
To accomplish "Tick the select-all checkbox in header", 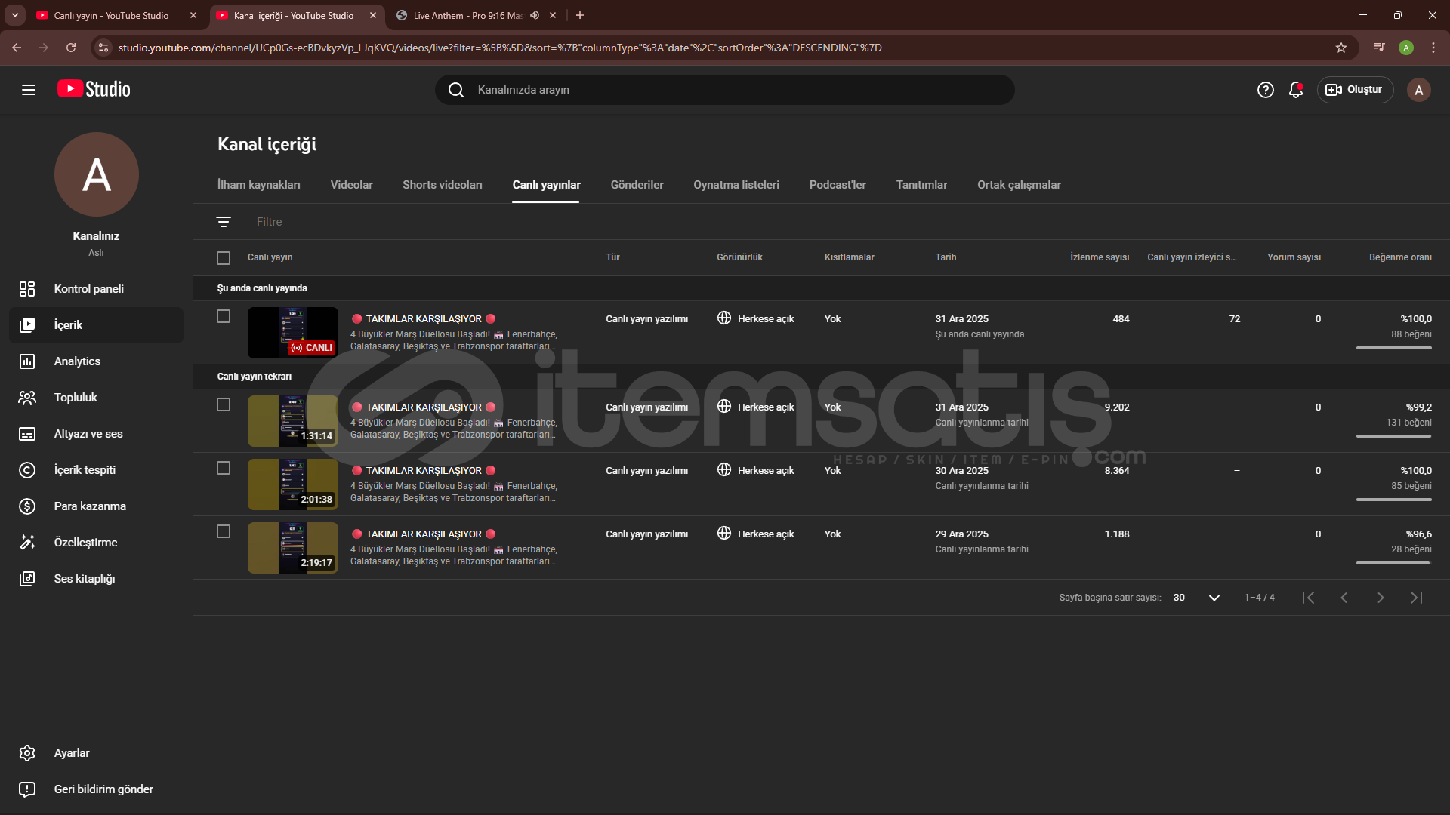I will pos(224,258).
